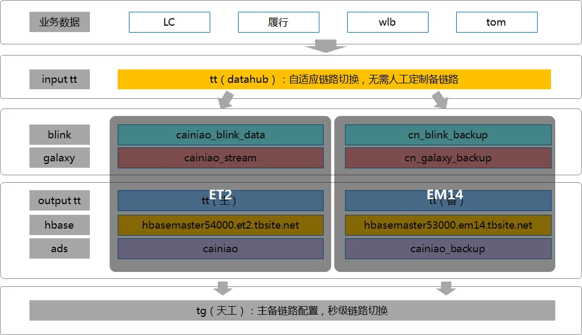This screenshot has width=582, height=335.
Task: Select hbasemaster53000.em14.tbsite.net block
Action: tap(448, 225)
